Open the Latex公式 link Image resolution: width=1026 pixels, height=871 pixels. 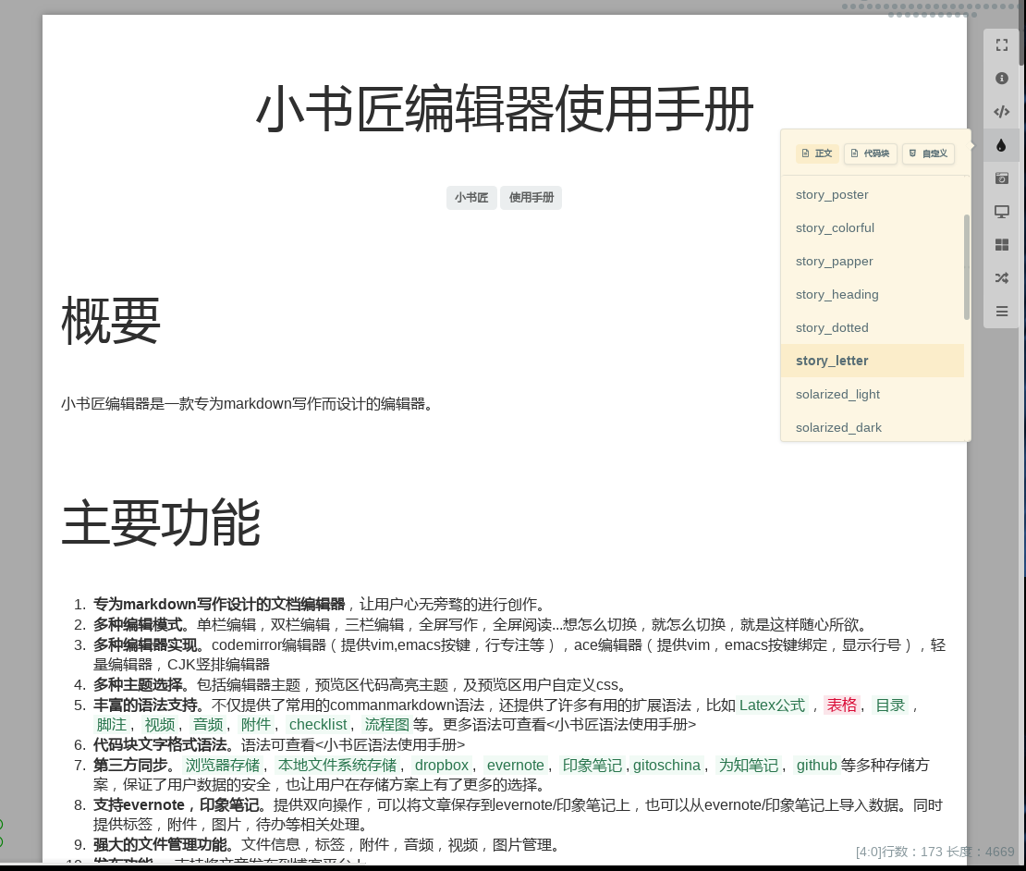(x=772, y=705)
